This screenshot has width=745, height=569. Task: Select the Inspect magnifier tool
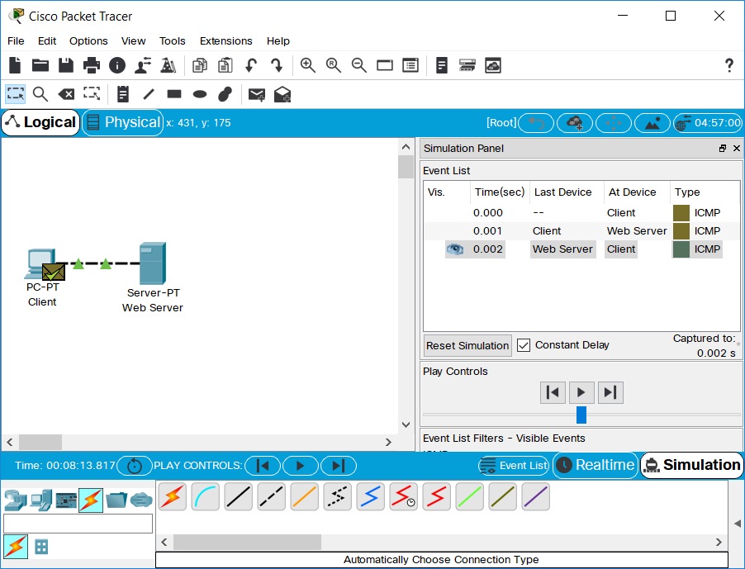pyautogui.click(x=40, y=94)
